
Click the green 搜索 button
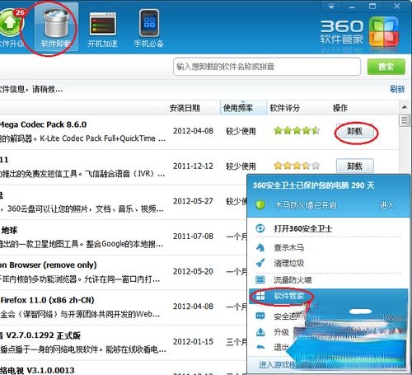point(386,67)
